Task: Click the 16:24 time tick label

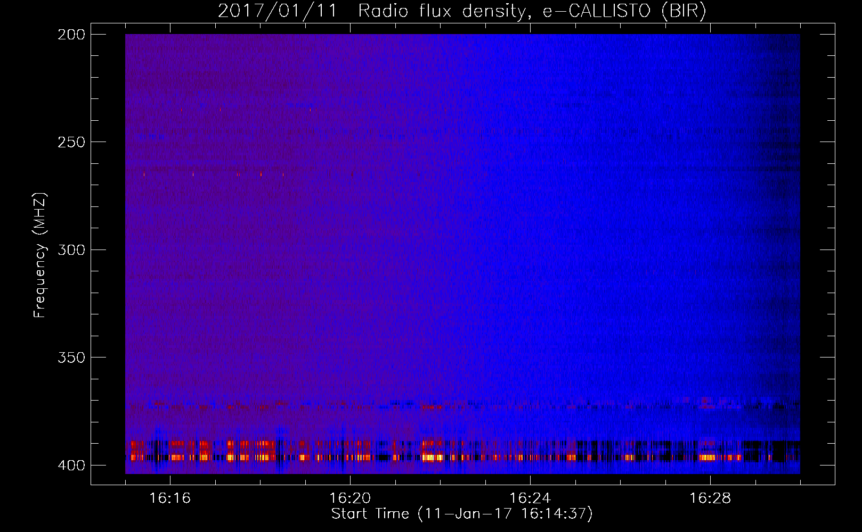Action: 530,498
